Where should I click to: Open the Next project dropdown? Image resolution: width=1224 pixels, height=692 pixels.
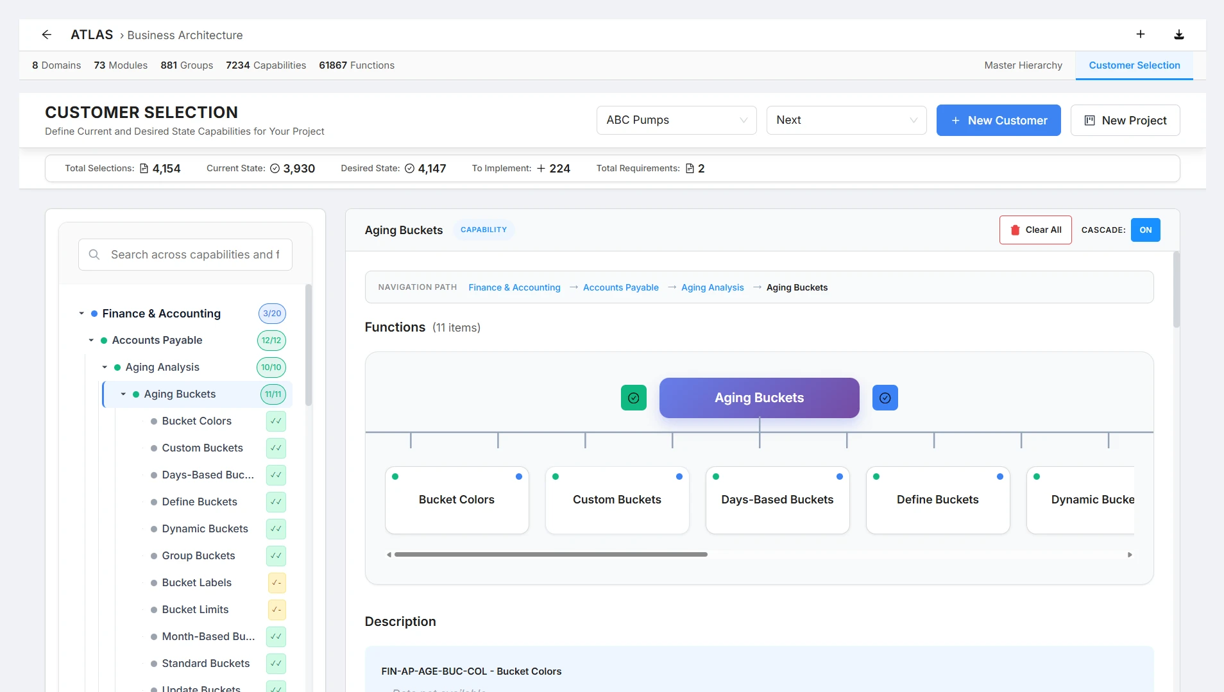[847, 120]
